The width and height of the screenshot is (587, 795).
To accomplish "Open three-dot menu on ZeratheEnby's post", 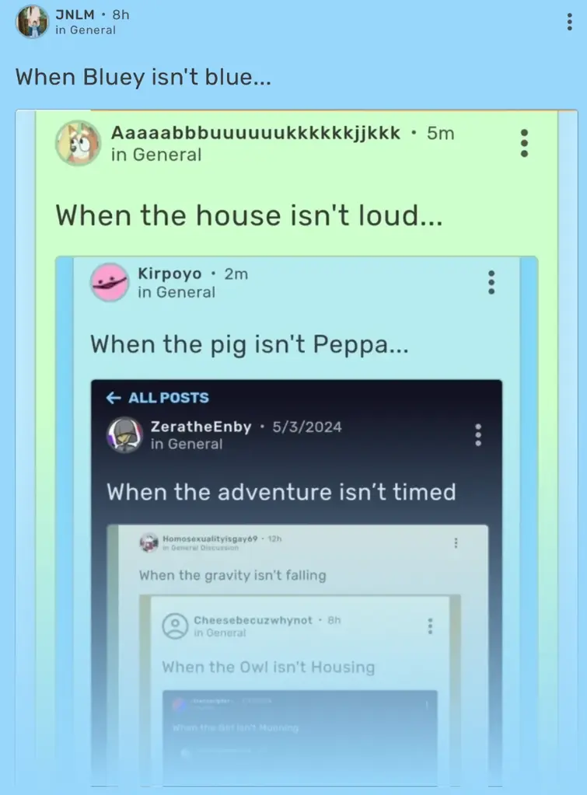I will (478, 435).
